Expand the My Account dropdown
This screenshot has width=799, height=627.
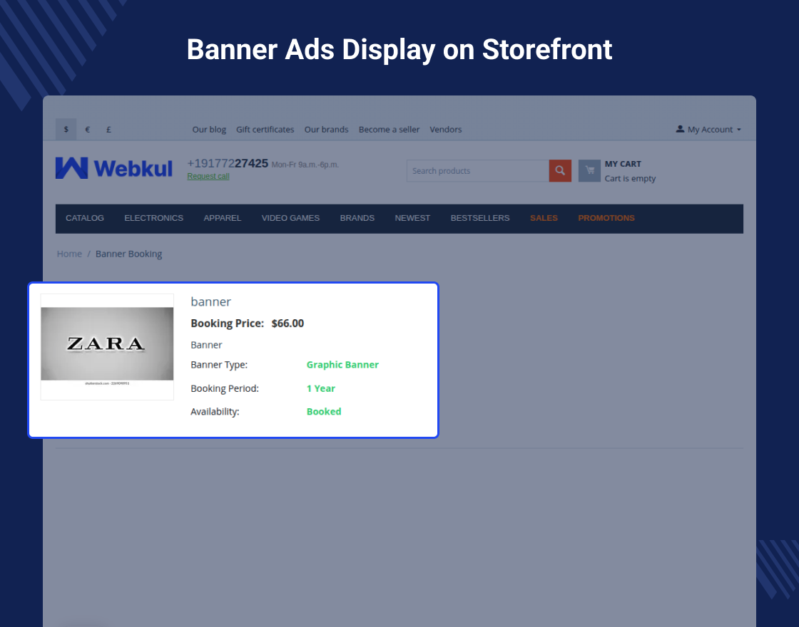click(x=709, y=129)
